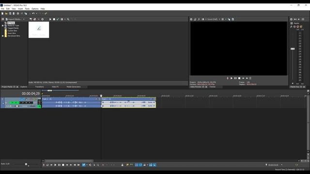This screenshot has height=174, width=310.
Task: Click the Capture Video icon in Project Media
Action: pos(31,19)
